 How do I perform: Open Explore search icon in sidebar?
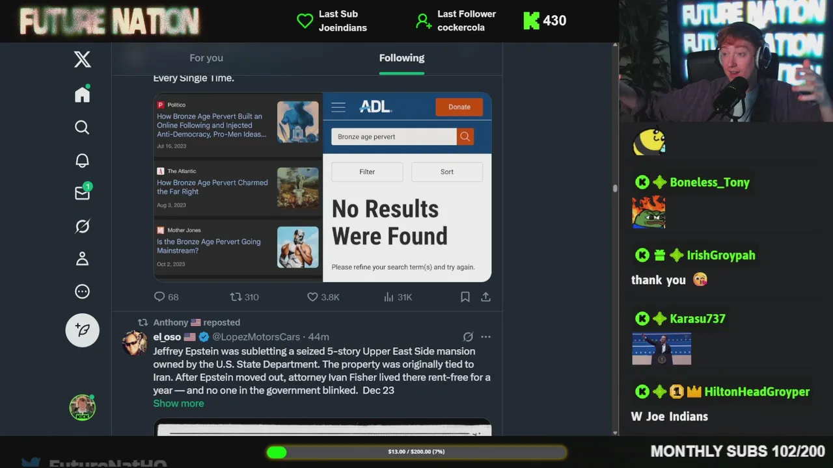[x=82, y=127]
